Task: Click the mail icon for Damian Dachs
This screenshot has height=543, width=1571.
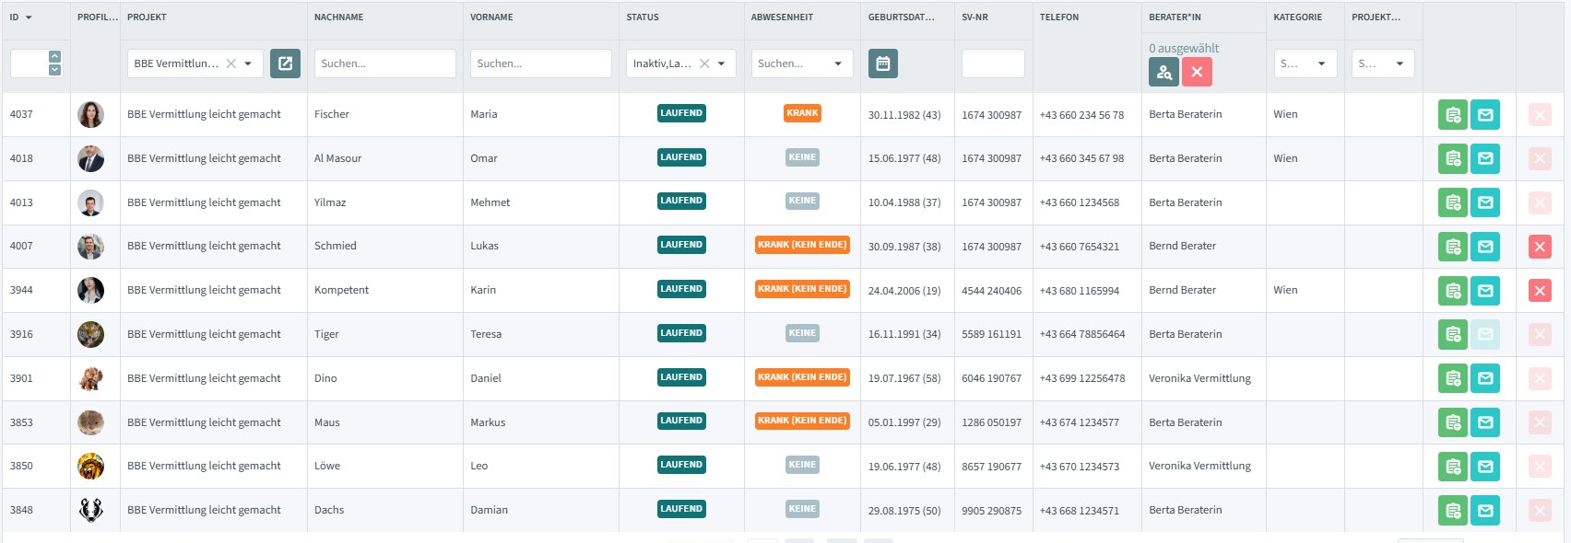Action: (1484, 511)
